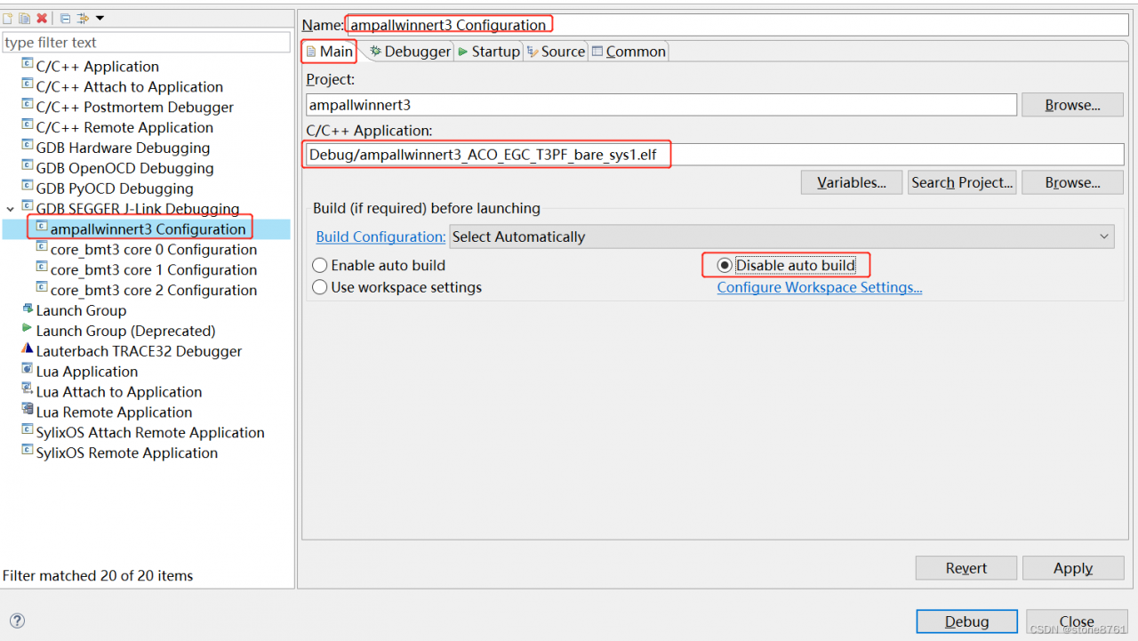The width and height of the screenshot is (1138, 641).
Task: Select core_bmt3 core 1 Configuration
Action: pos(153,269)
